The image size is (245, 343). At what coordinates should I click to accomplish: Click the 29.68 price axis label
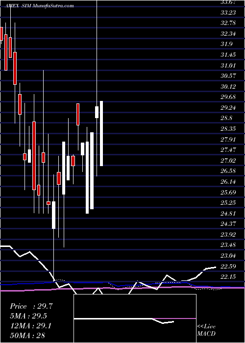point(228,97)
